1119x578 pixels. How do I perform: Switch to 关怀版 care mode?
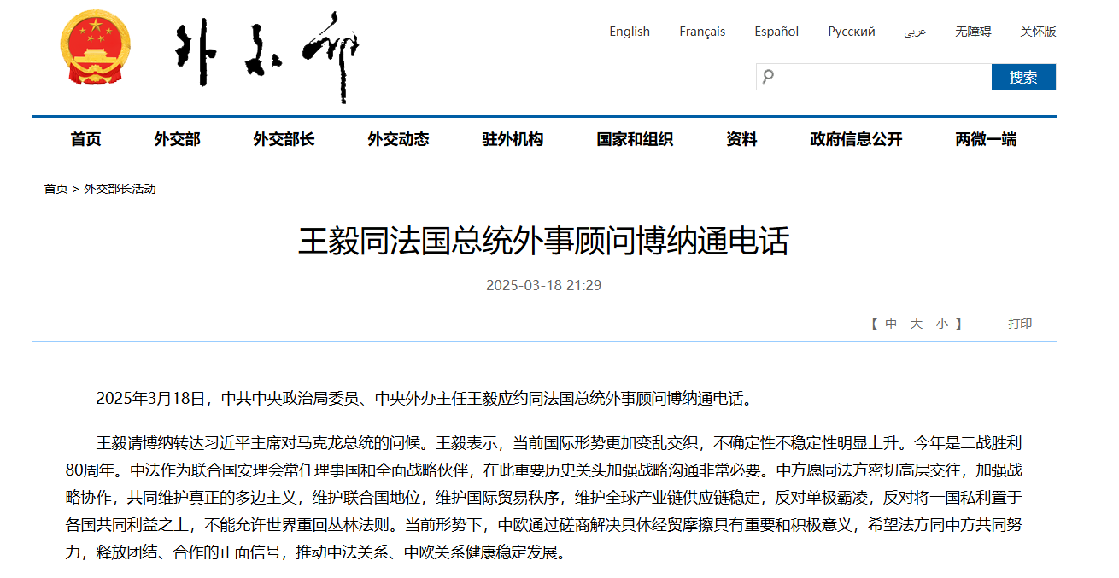(1038, 32)
